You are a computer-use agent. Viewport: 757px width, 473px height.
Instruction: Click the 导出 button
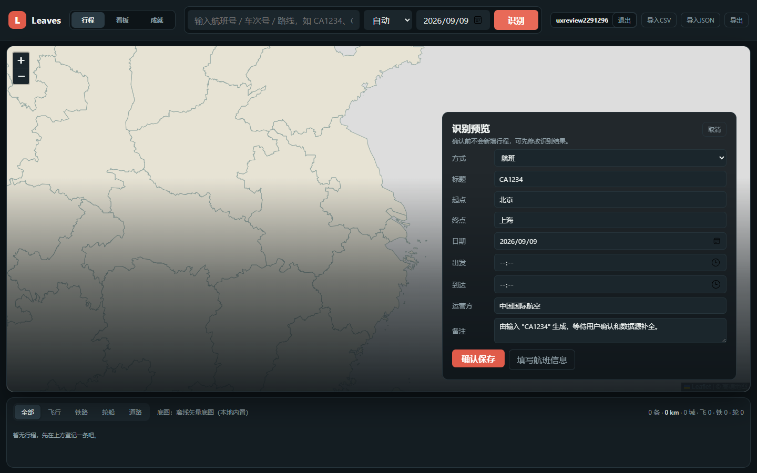pos(736,20)
